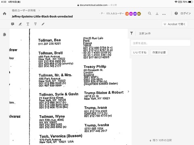Open search with the magnifier icon
This screenshot has height=145, width=194.
[x=150, y=13]
